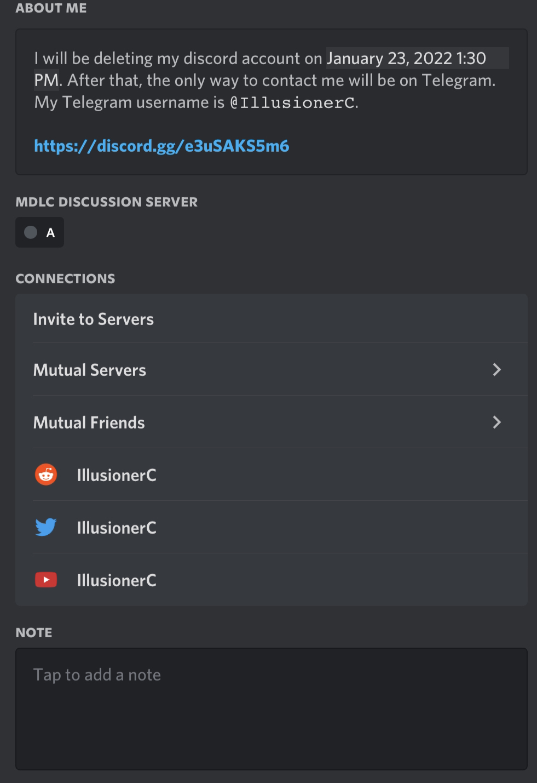Tap the @IllusionerC Telegram username text
Screen dimensions: 537x783
pyautogui.click(x=293, y=102)
